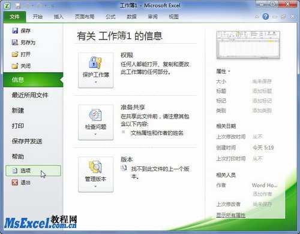Viewport: 300px width, 234px height.
Task: Minimize the workbook window using inner minimize button
Action: [x=275, y=17]
